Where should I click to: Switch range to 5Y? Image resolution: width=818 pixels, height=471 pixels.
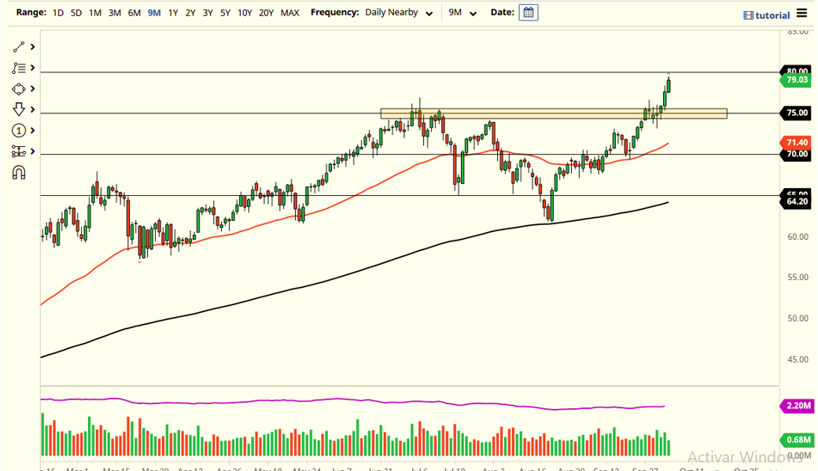tap(225, 13)
